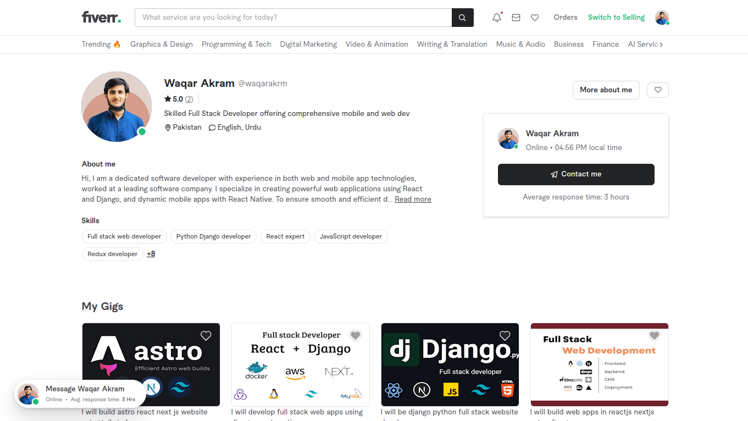The width and height of the screenshot is (748, 421).
Task: Open the Trending category tab
Action: 101,44
